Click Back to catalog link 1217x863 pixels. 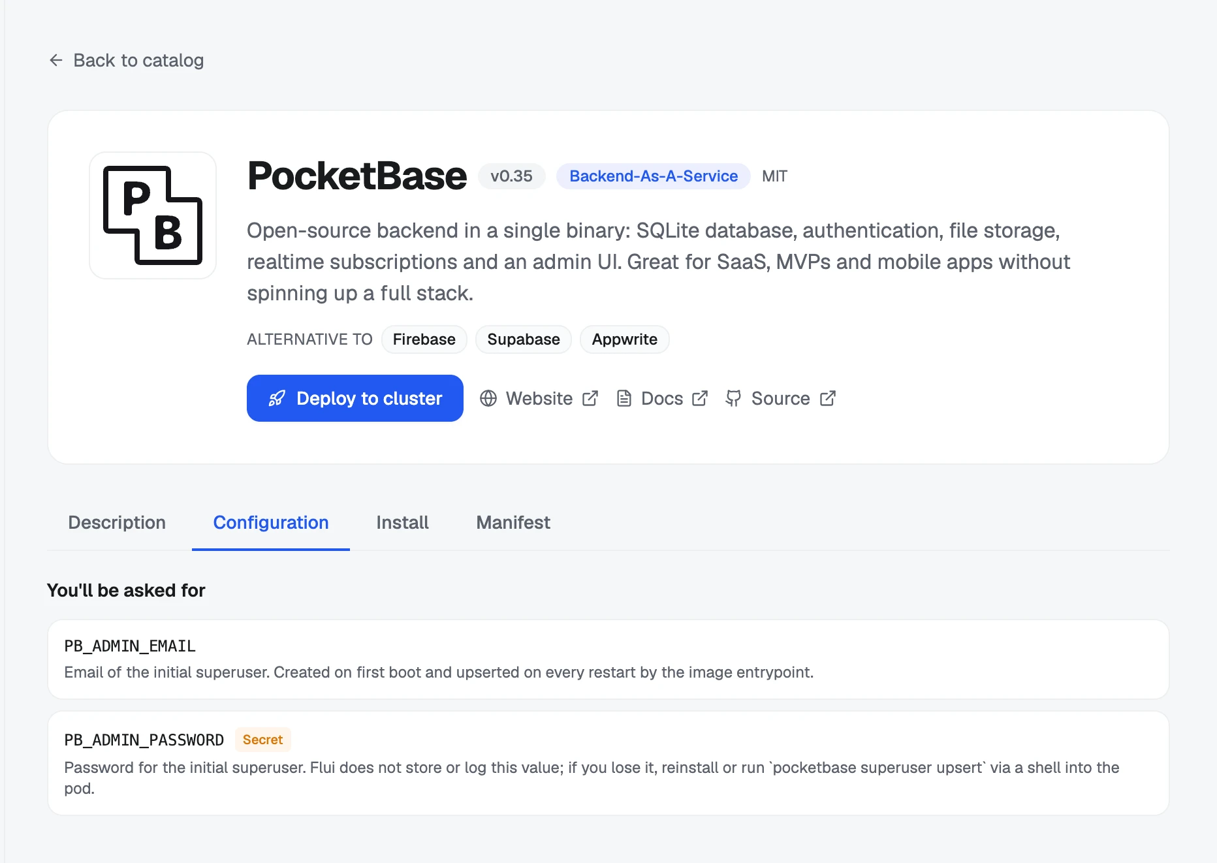(x=127, y=60)
